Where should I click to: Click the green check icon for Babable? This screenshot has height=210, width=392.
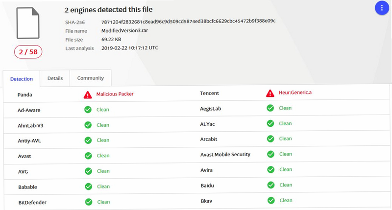[89, 187]
